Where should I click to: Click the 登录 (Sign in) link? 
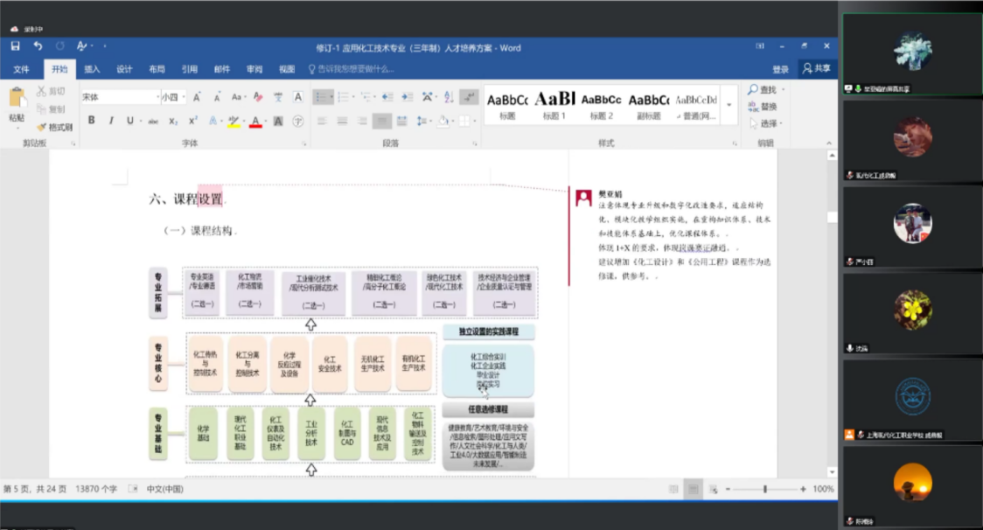(x=780, y=69)
